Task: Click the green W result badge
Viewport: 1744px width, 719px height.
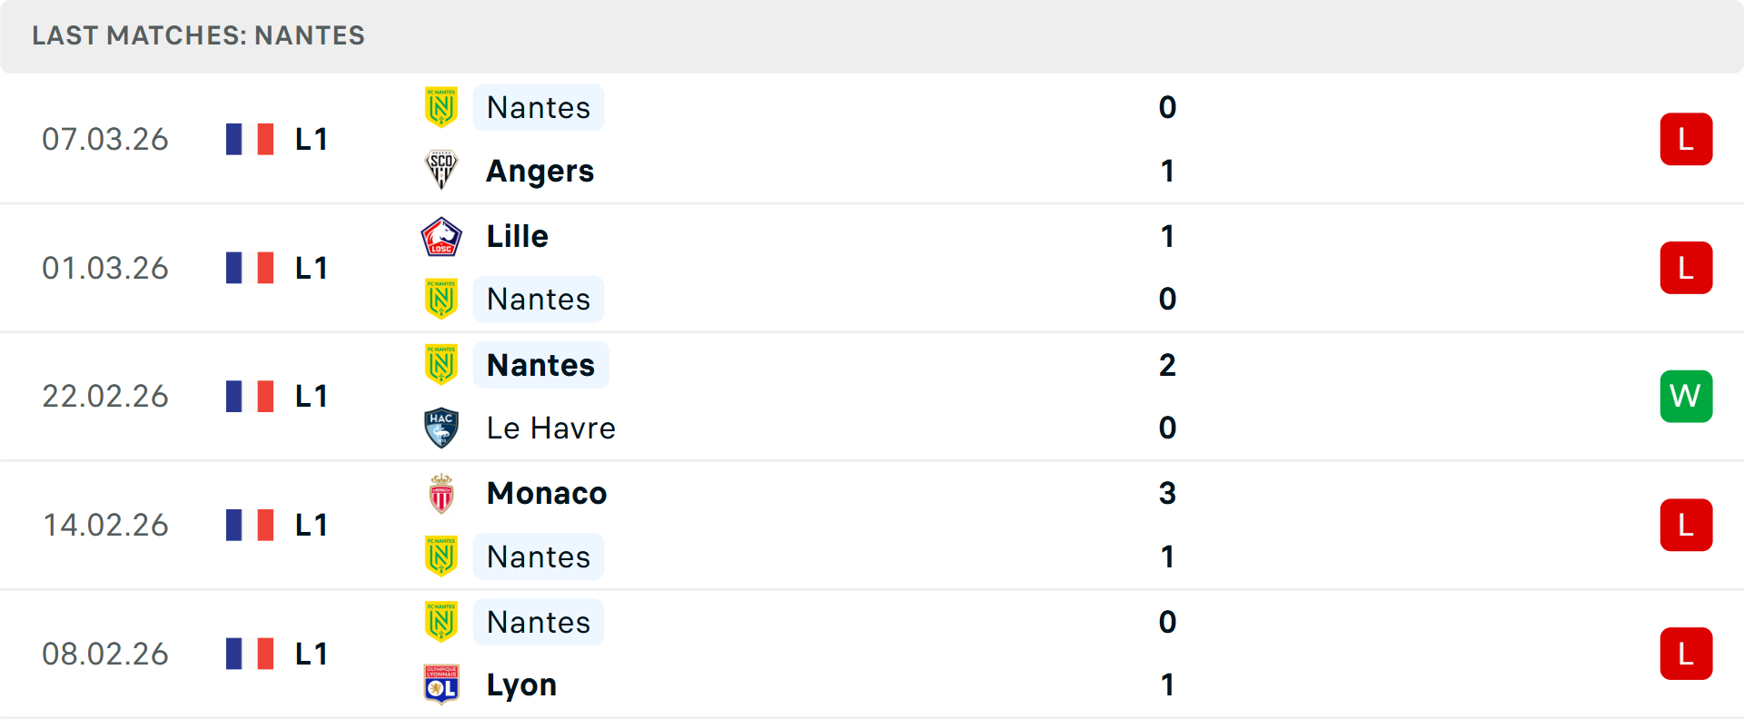Action: pos(1686,396)
